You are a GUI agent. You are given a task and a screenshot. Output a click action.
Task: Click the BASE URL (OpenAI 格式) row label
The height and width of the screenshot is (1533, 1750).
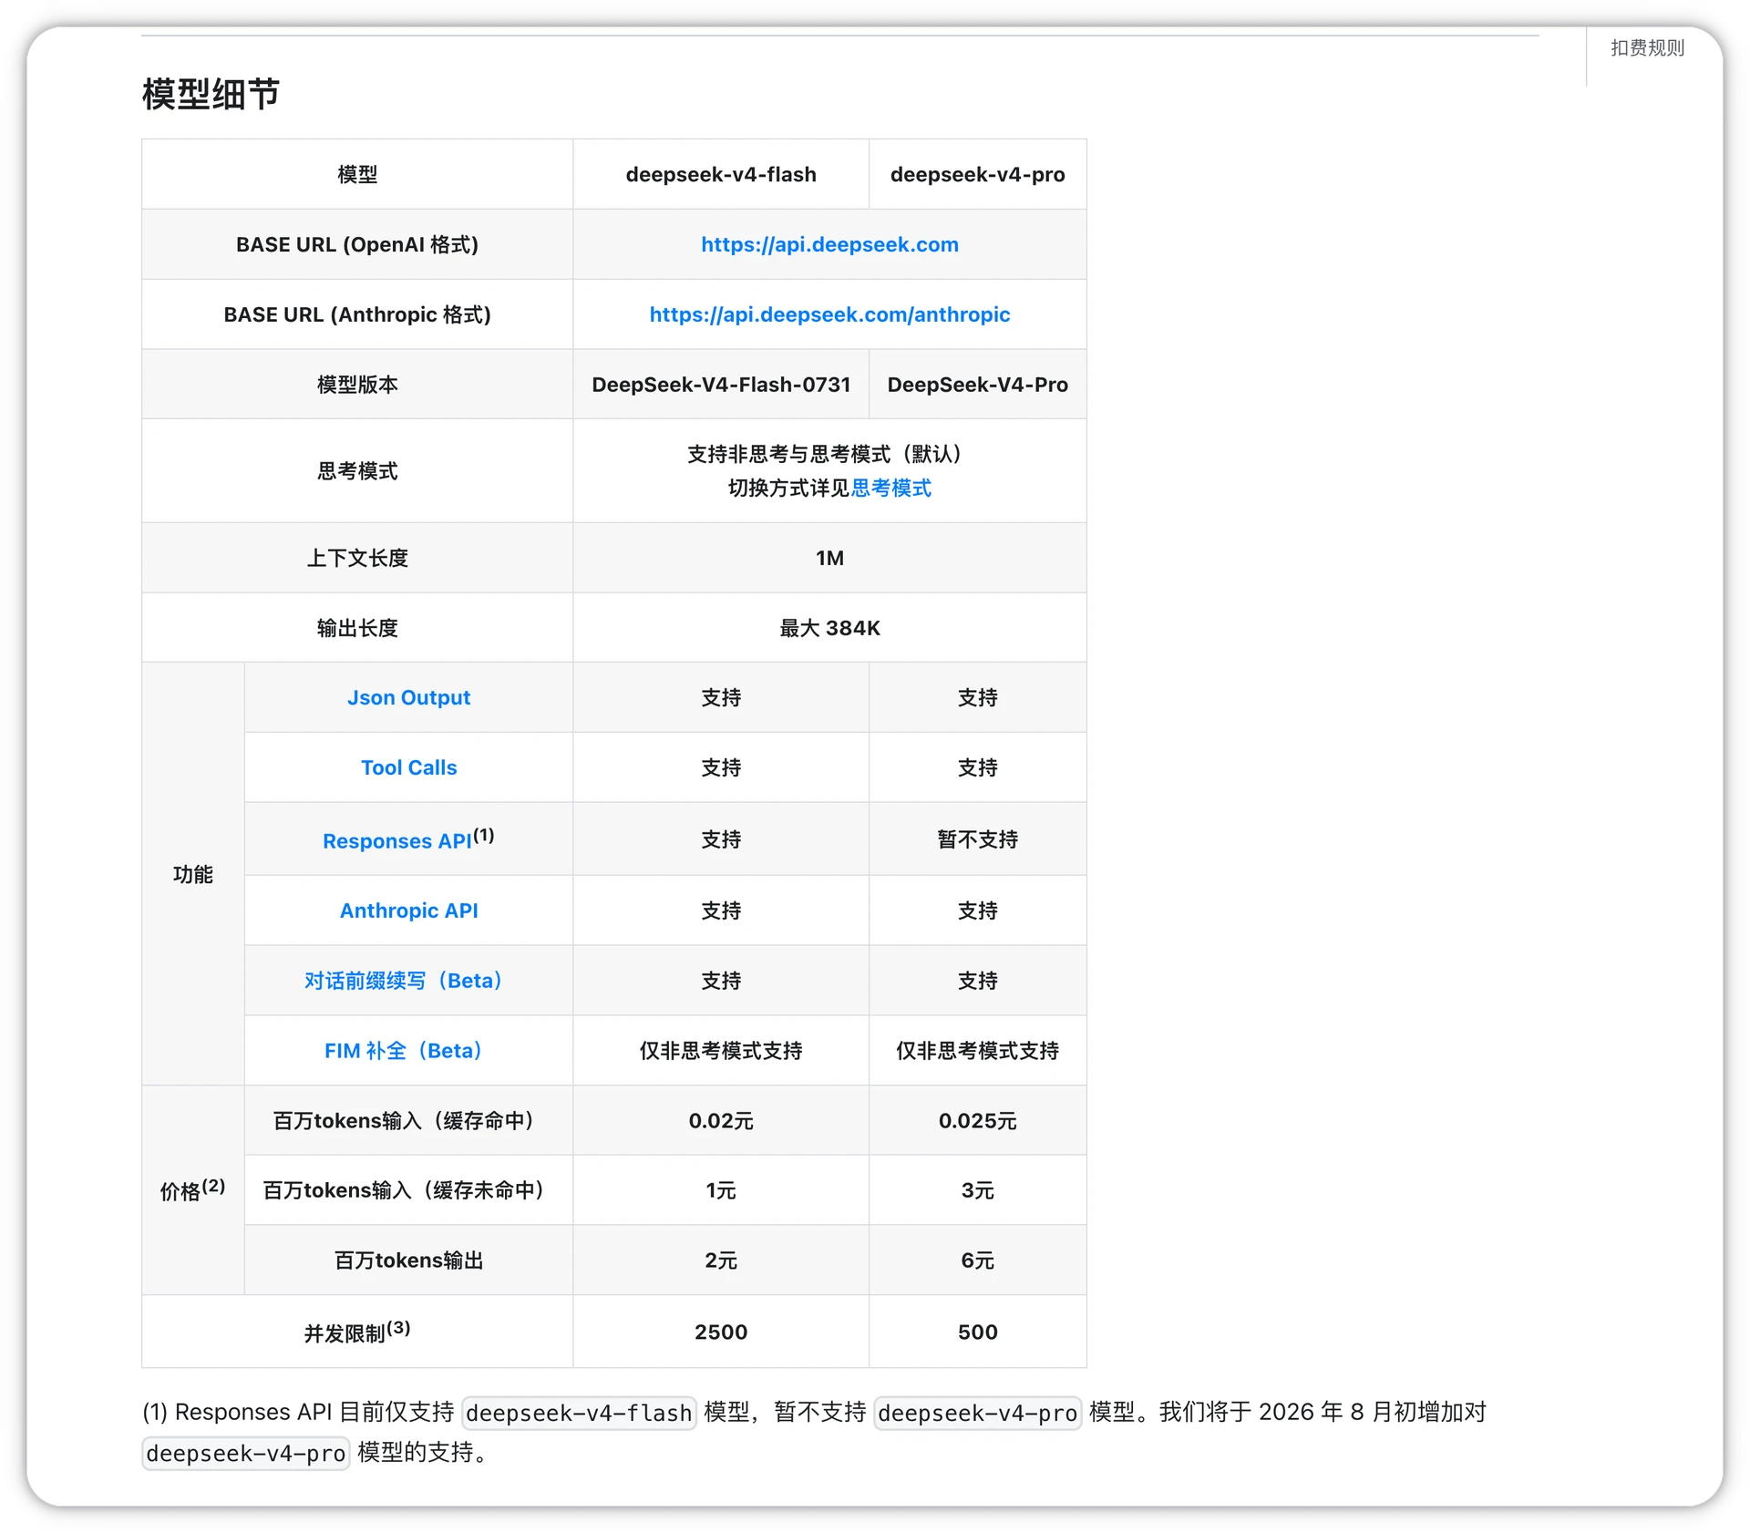click(357, 244)
